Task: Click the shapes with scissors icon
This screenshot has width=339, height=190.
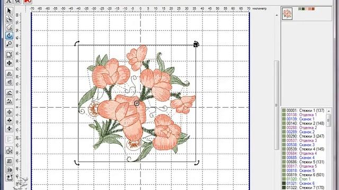Action: click(9, 150)
